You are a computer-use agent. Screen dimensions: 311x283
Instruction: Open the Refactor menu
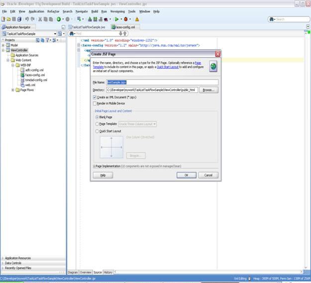(x=53, y=11)
